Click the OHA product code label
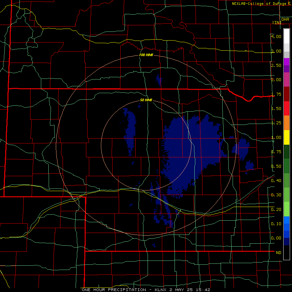Viewport: 292px width, 292px height. (x=285, y=19)
